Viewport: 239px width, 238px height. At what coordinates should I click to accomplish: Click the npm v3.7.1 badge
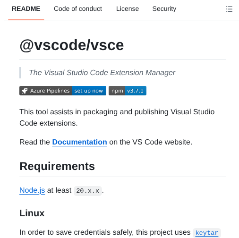click(128, 91)
